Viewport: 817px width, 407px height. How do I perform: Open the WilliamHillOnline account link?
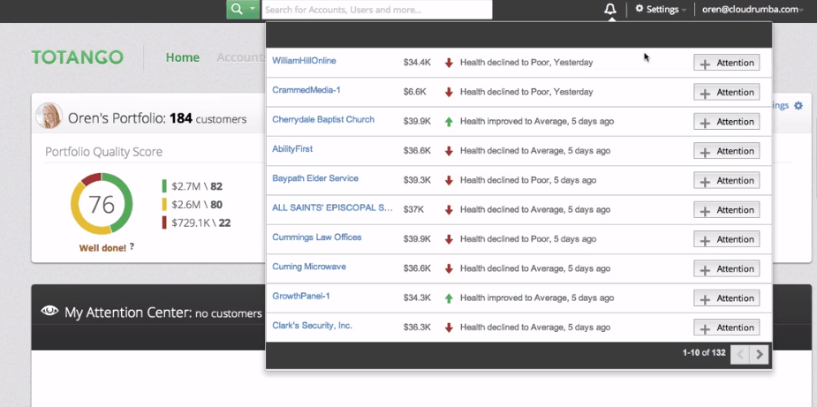tap(304, 61)
